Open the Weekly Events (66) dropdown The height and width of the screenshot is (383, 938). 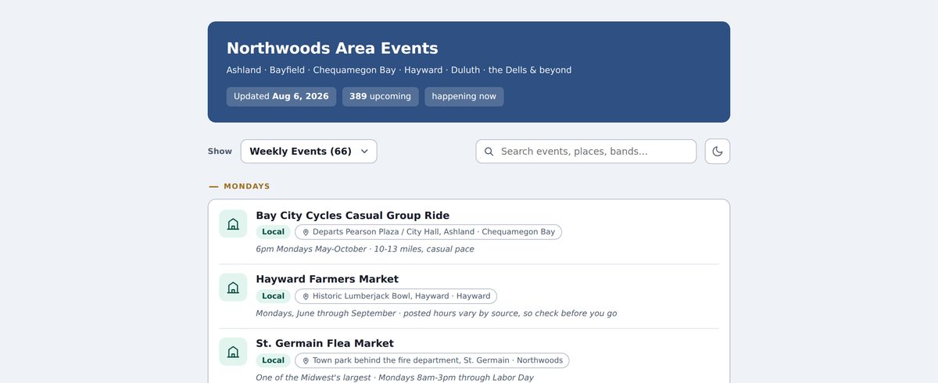[x=309, y=152]
